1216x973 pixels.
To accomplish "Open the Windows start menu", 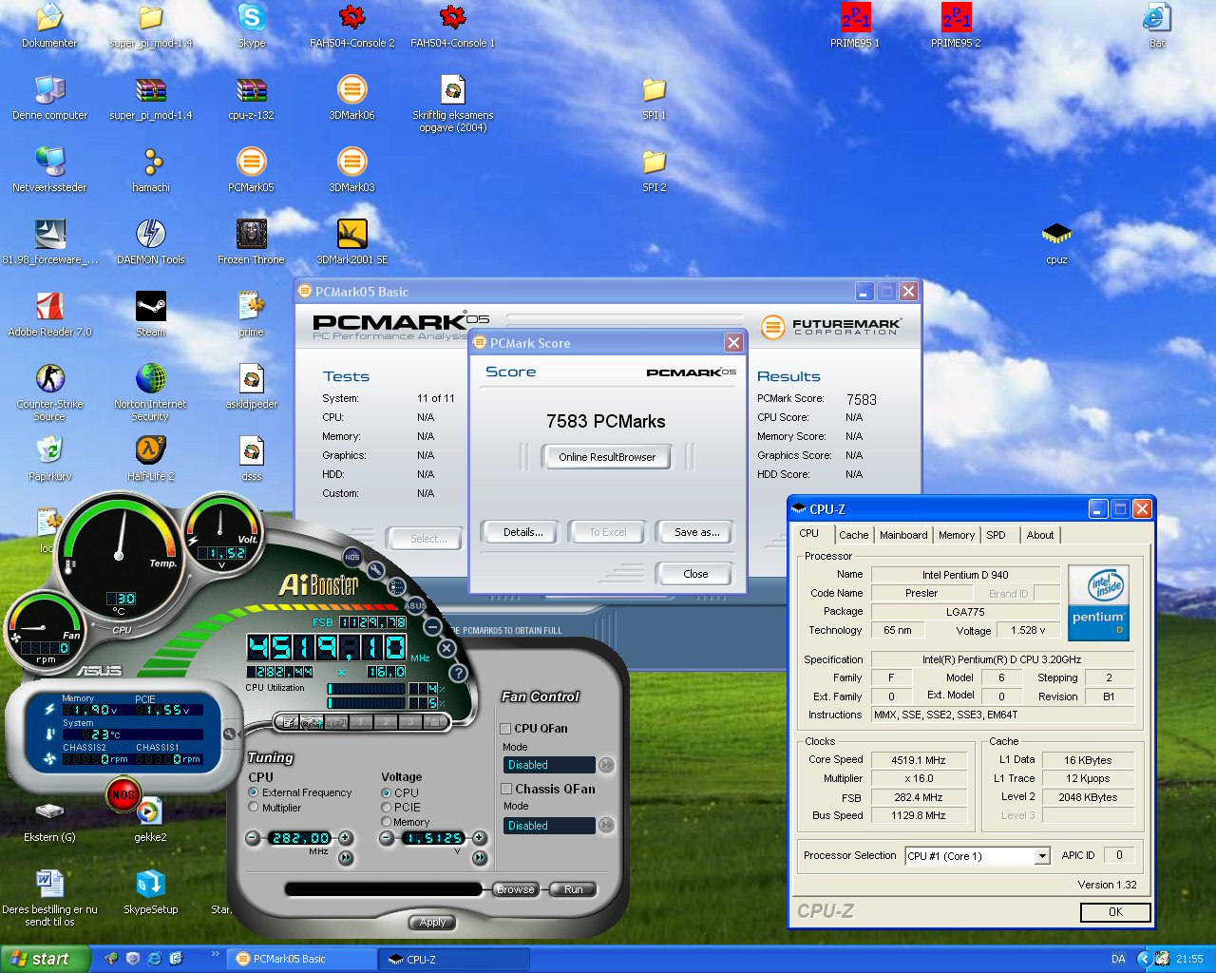I will pyautogui.click(x=46, y=959).
